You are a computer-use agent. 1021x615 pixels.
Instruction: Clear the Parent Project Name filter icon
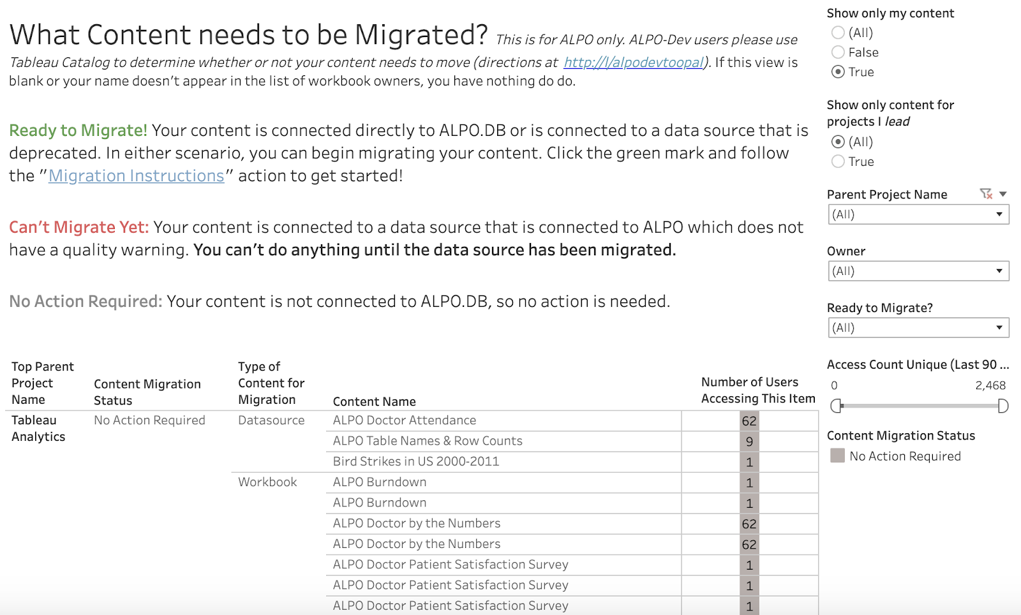[x=986, y=194]
